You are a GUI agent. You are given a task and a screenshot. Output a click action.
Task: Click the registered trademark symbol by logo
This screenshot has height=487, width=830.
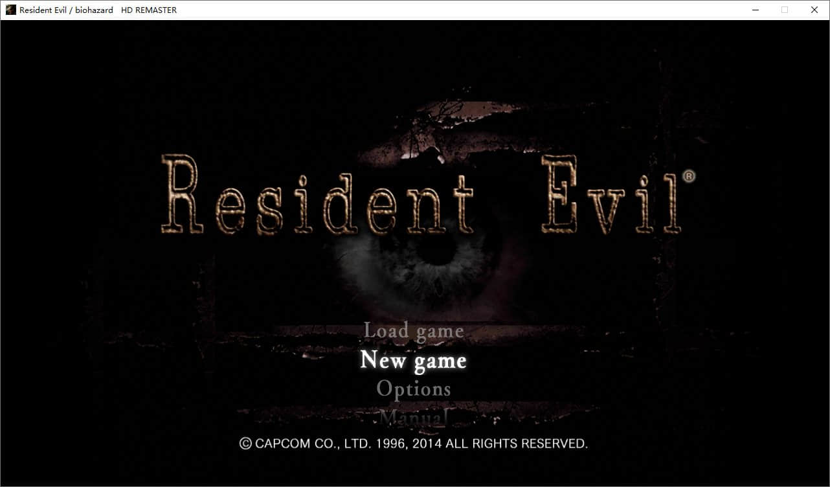tap(690, 176)
